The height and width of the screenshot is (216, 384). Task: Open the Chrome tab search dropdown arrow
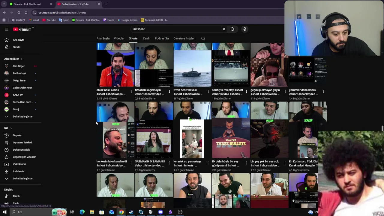[4, 4]
